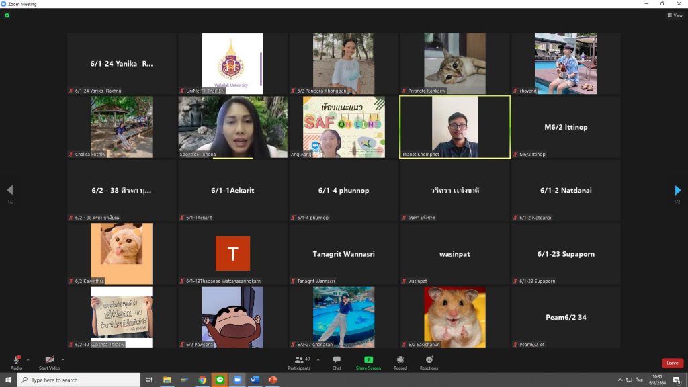Open the Windows Start menu
The image size is (688, 387).
(x=8, y=380)
